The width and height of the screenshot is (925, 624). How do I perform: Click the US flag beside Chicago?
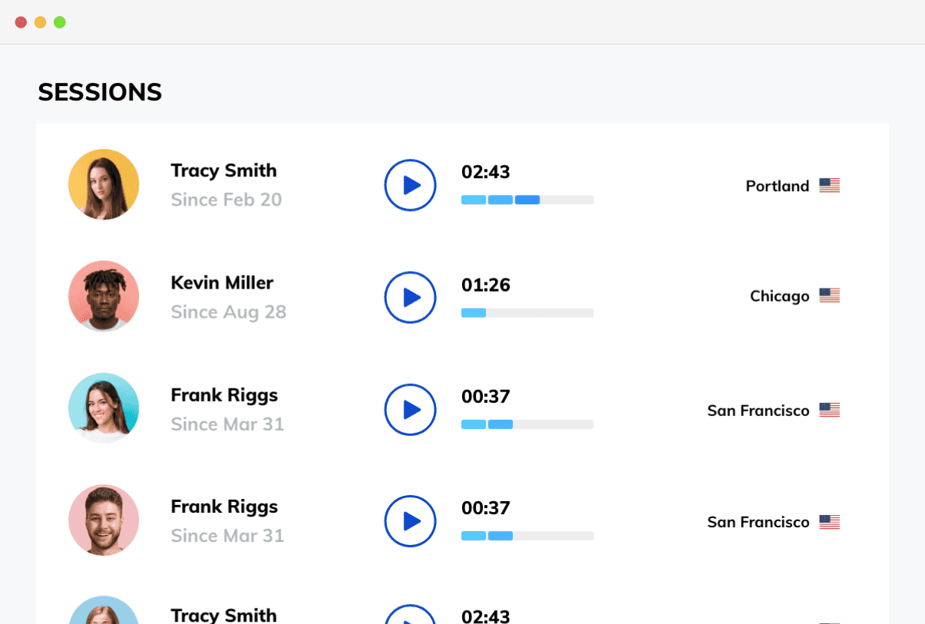tap(829, 295)
